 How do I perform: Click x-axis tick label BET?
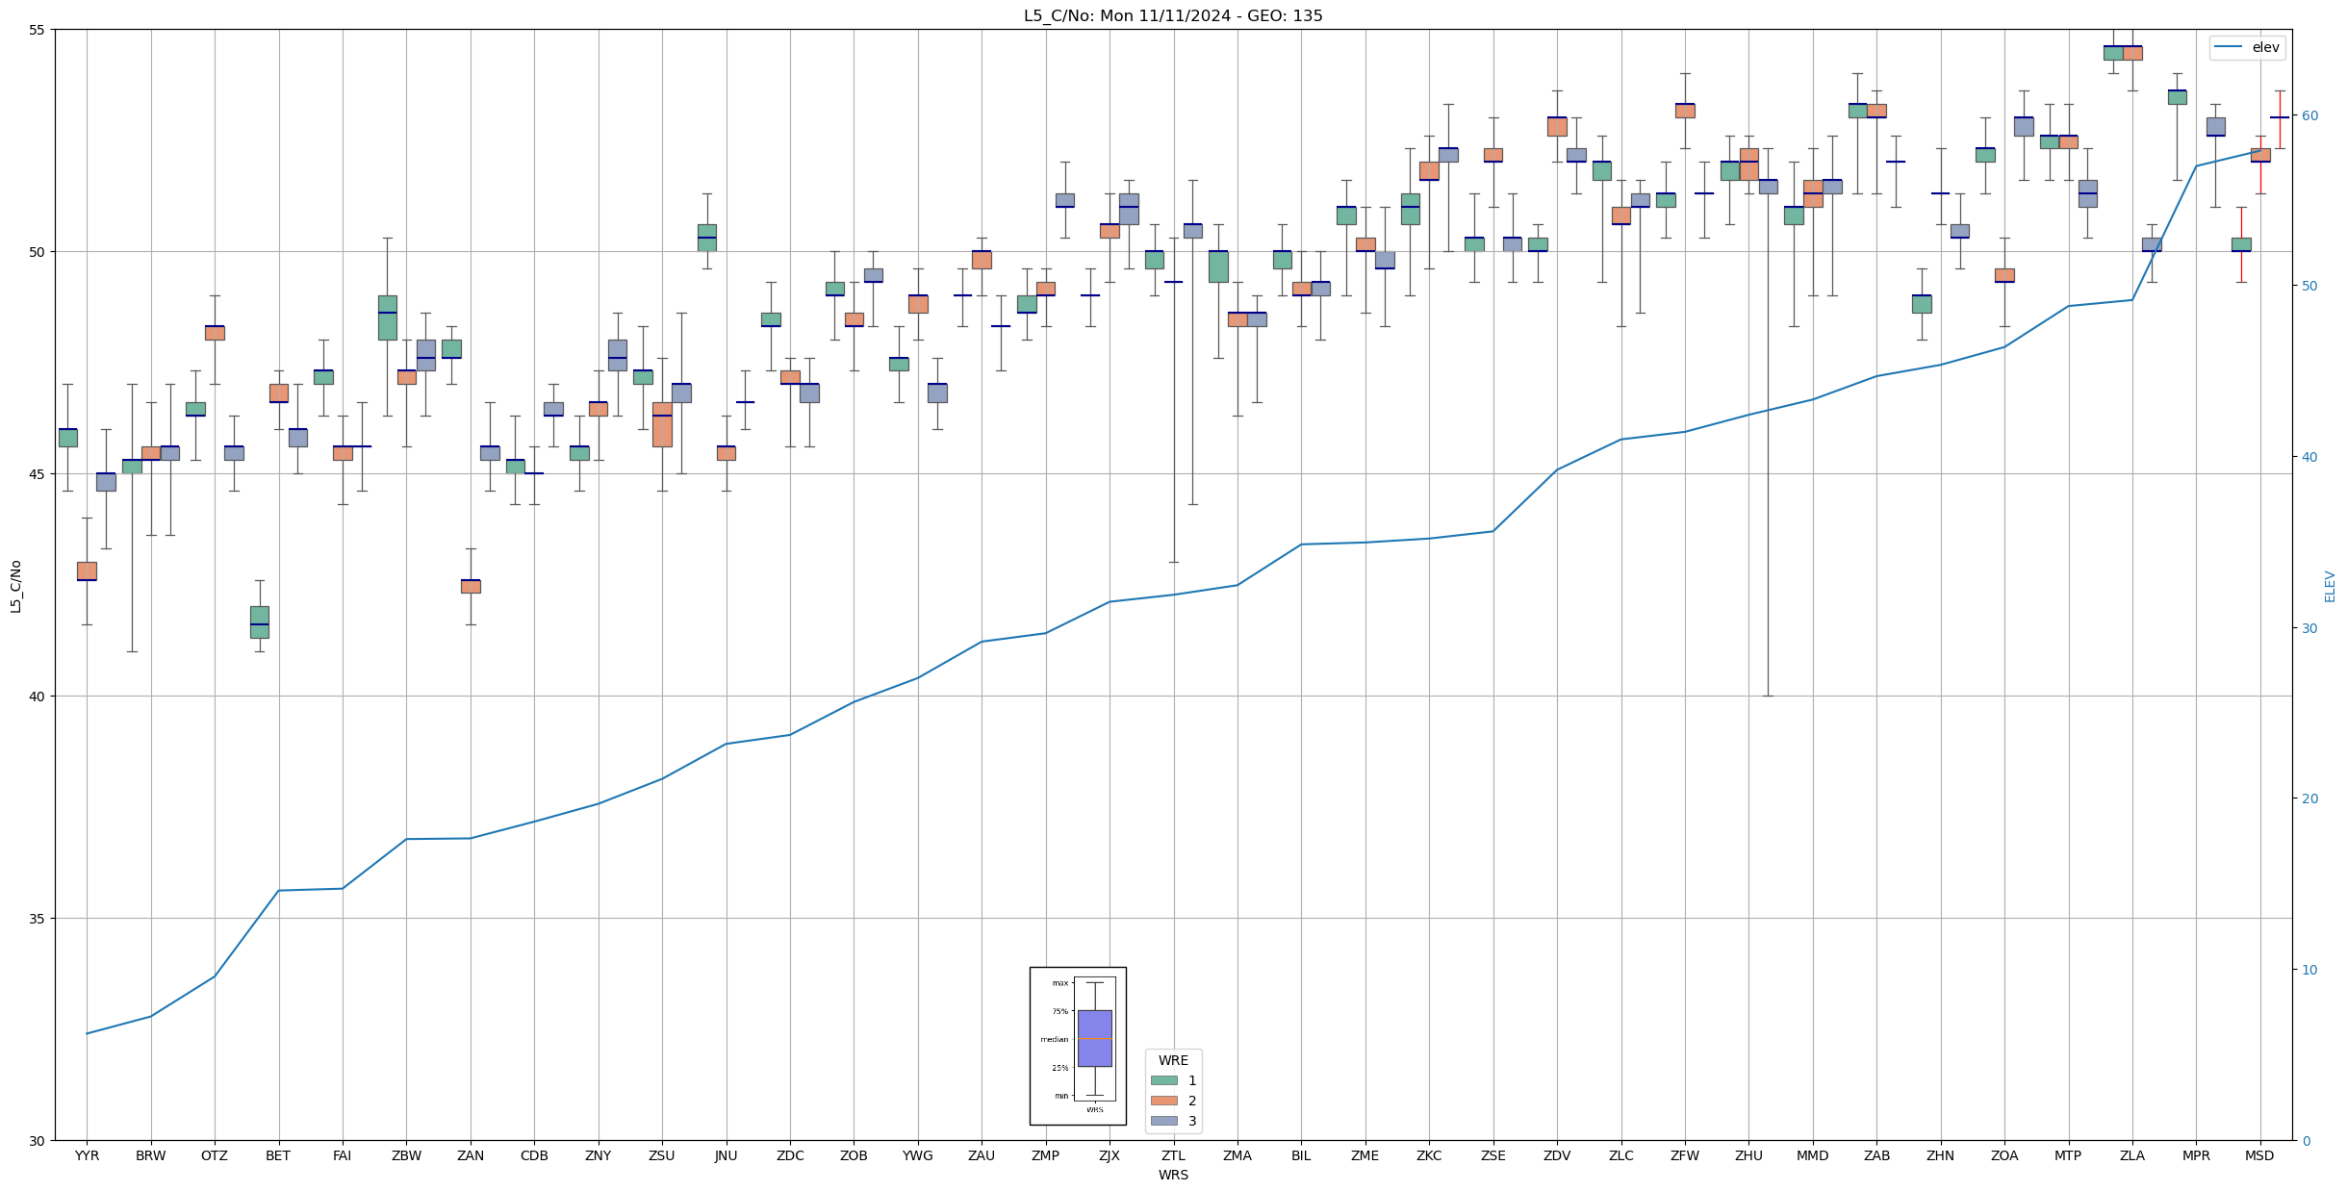(278, 1155)
